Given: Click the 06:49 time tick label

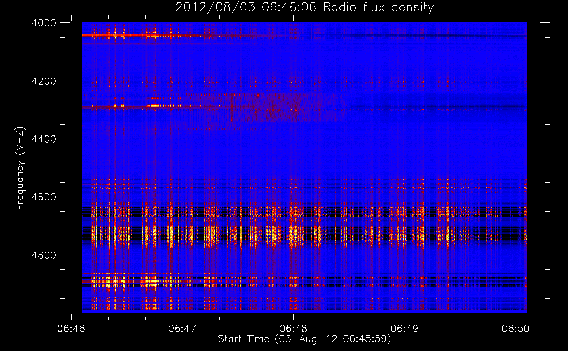Looking at the screenshot, I should (404, 329).
